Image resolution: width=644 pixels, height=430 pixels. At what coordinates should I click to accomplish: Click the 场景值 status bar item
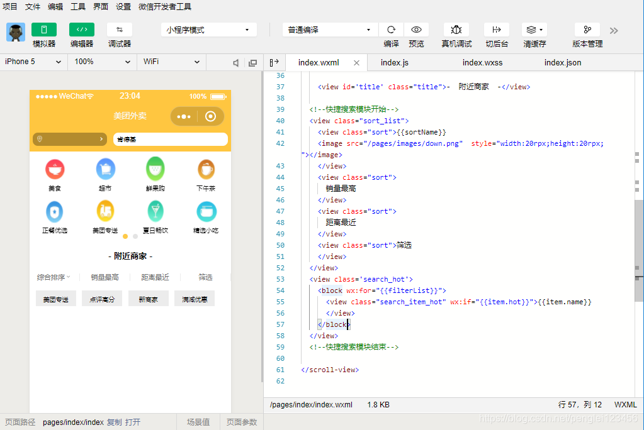pos(198,422)
